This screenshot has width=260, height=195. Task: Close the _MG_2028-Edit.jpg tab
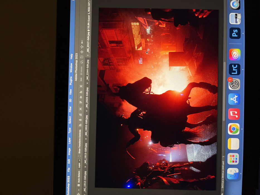[87, 111]
